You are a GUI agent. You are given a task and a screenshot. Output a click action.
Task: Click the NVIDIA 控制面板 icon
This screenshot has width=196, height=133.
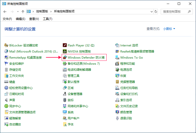65,51
